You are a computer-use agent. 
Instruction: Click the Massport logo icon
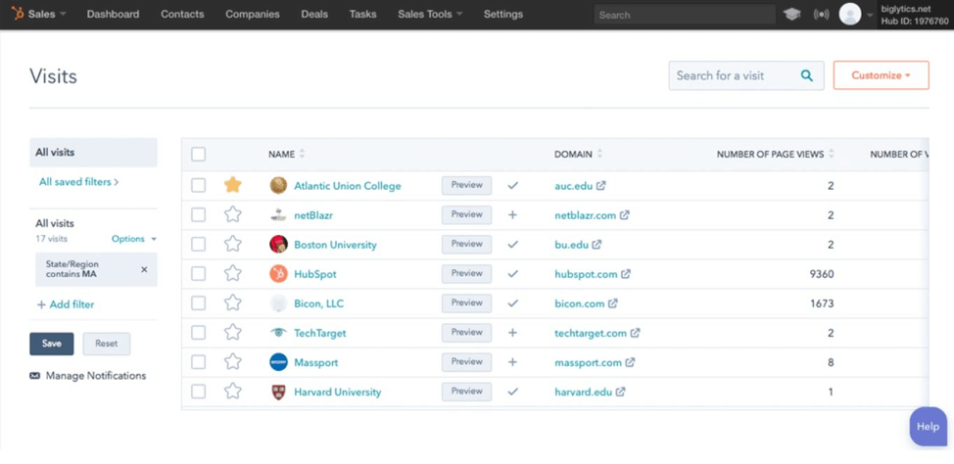tap(278, 362)
